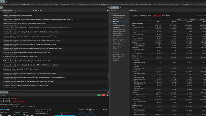Open Insider Transactions in research tree
Screen dimensions: 206x116
[119, 39]
